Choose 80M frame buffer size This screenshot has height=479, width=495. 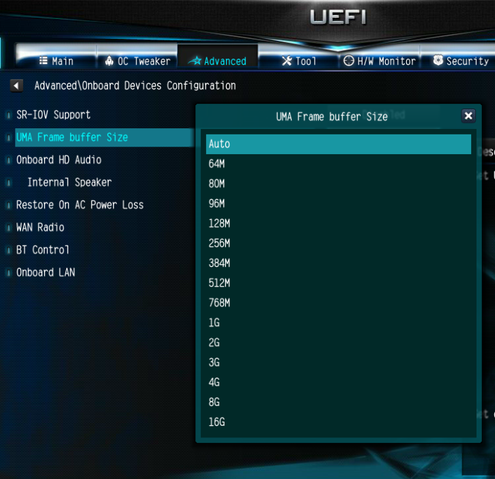[339, 184]
